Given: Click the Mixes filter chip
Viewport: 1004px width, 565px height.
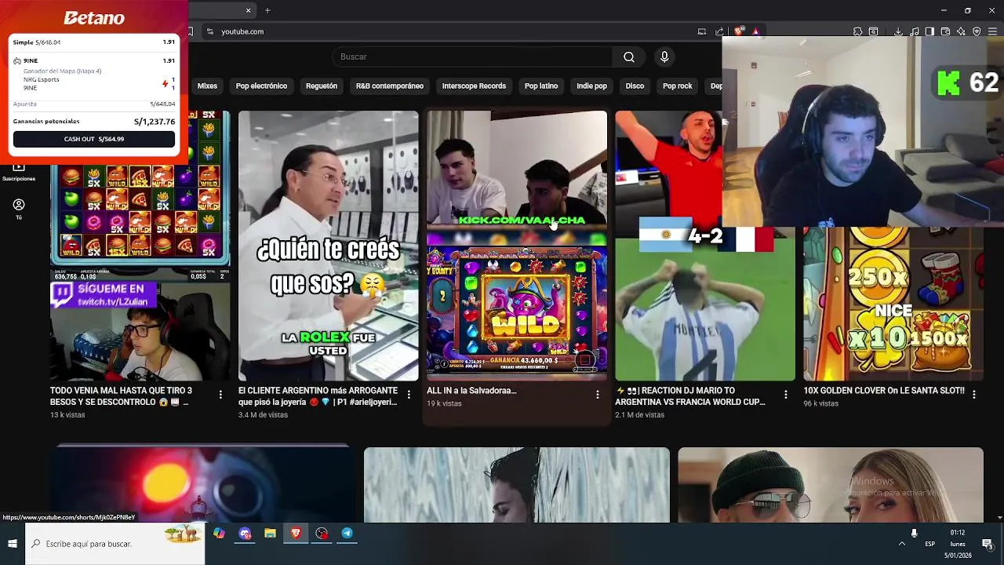Looking at the screenshot, I should [x=207, y=86].
